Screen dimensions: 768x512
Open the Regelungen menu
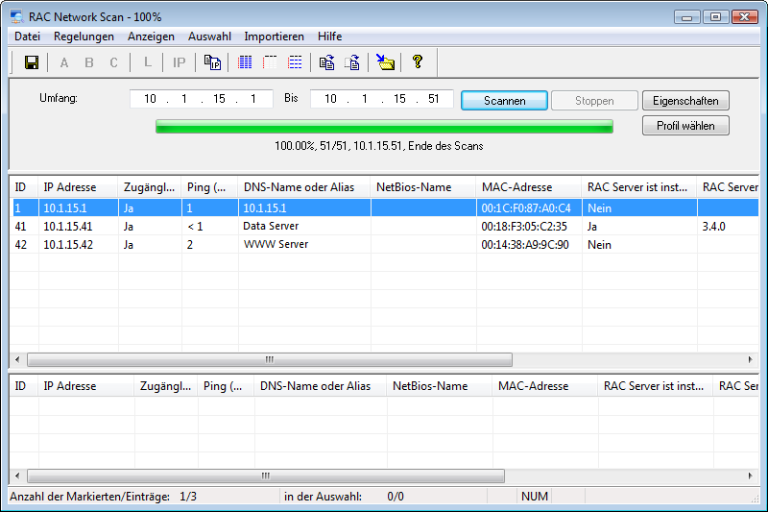pos(84,37)
